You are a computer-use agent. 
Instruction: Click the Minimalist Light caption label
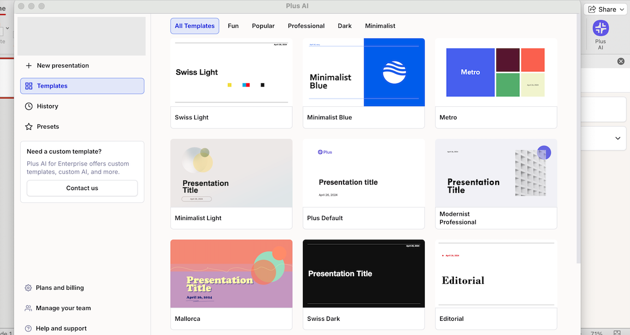pyautogui.click(x=198, y=218)
